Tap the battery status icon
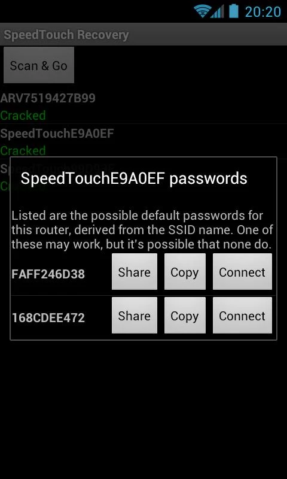 pos(234,11)
